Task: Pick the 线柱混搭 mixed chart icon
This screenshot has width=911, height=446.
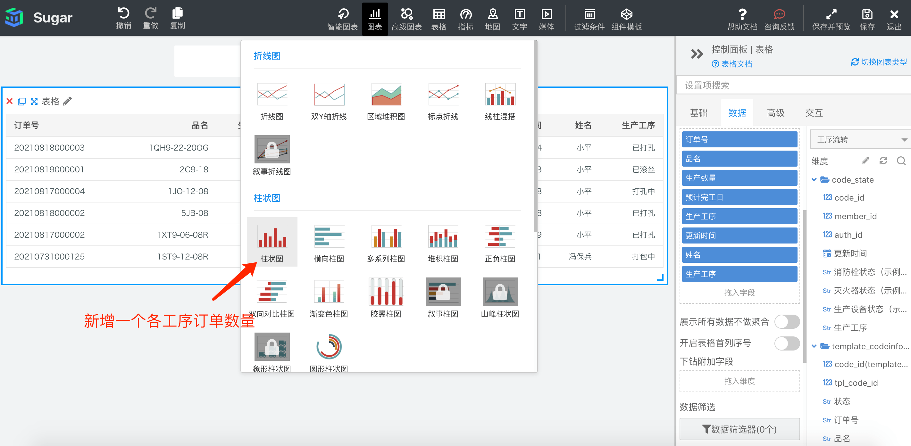Action: tap(500, 95)
